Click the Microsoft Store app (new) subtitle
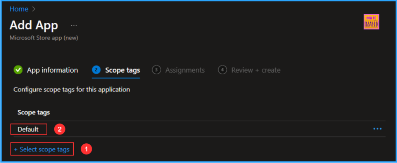Image resolution: width=397 pixels, height=163 pixels. 44,38
